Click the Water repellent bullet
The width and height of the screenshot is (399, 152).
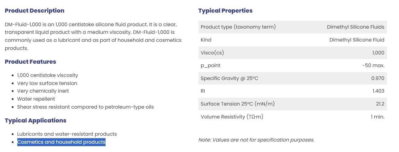click(36, 99)
